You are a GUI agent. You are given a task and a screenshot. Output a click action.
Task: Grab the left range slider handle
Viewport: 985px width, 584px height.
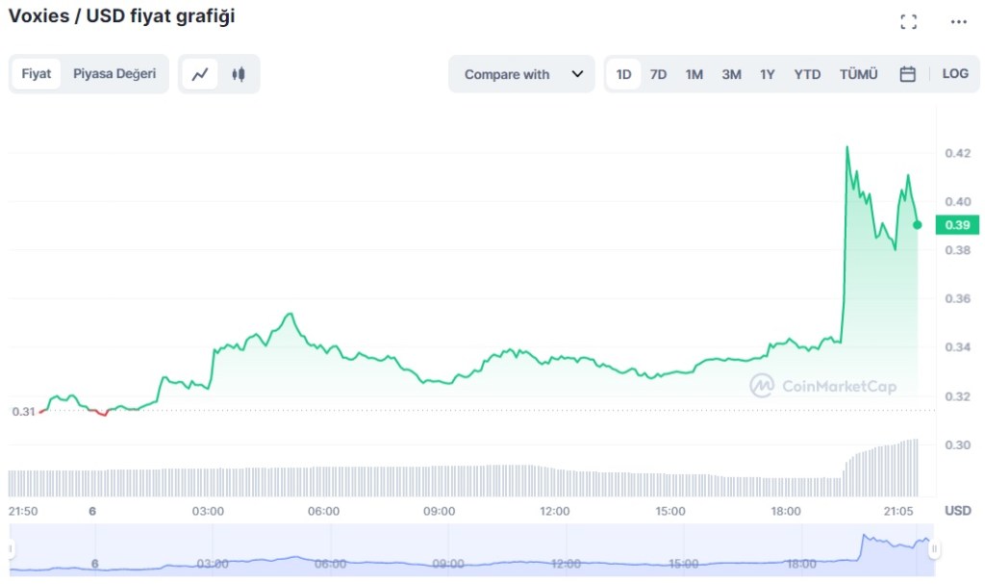tap(11, 548)
